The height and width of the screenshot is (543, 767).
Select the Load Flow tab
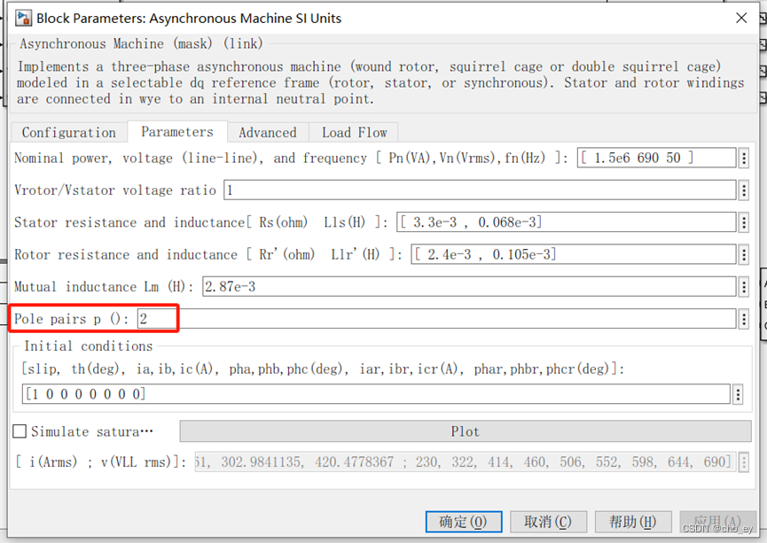[353, 131]
